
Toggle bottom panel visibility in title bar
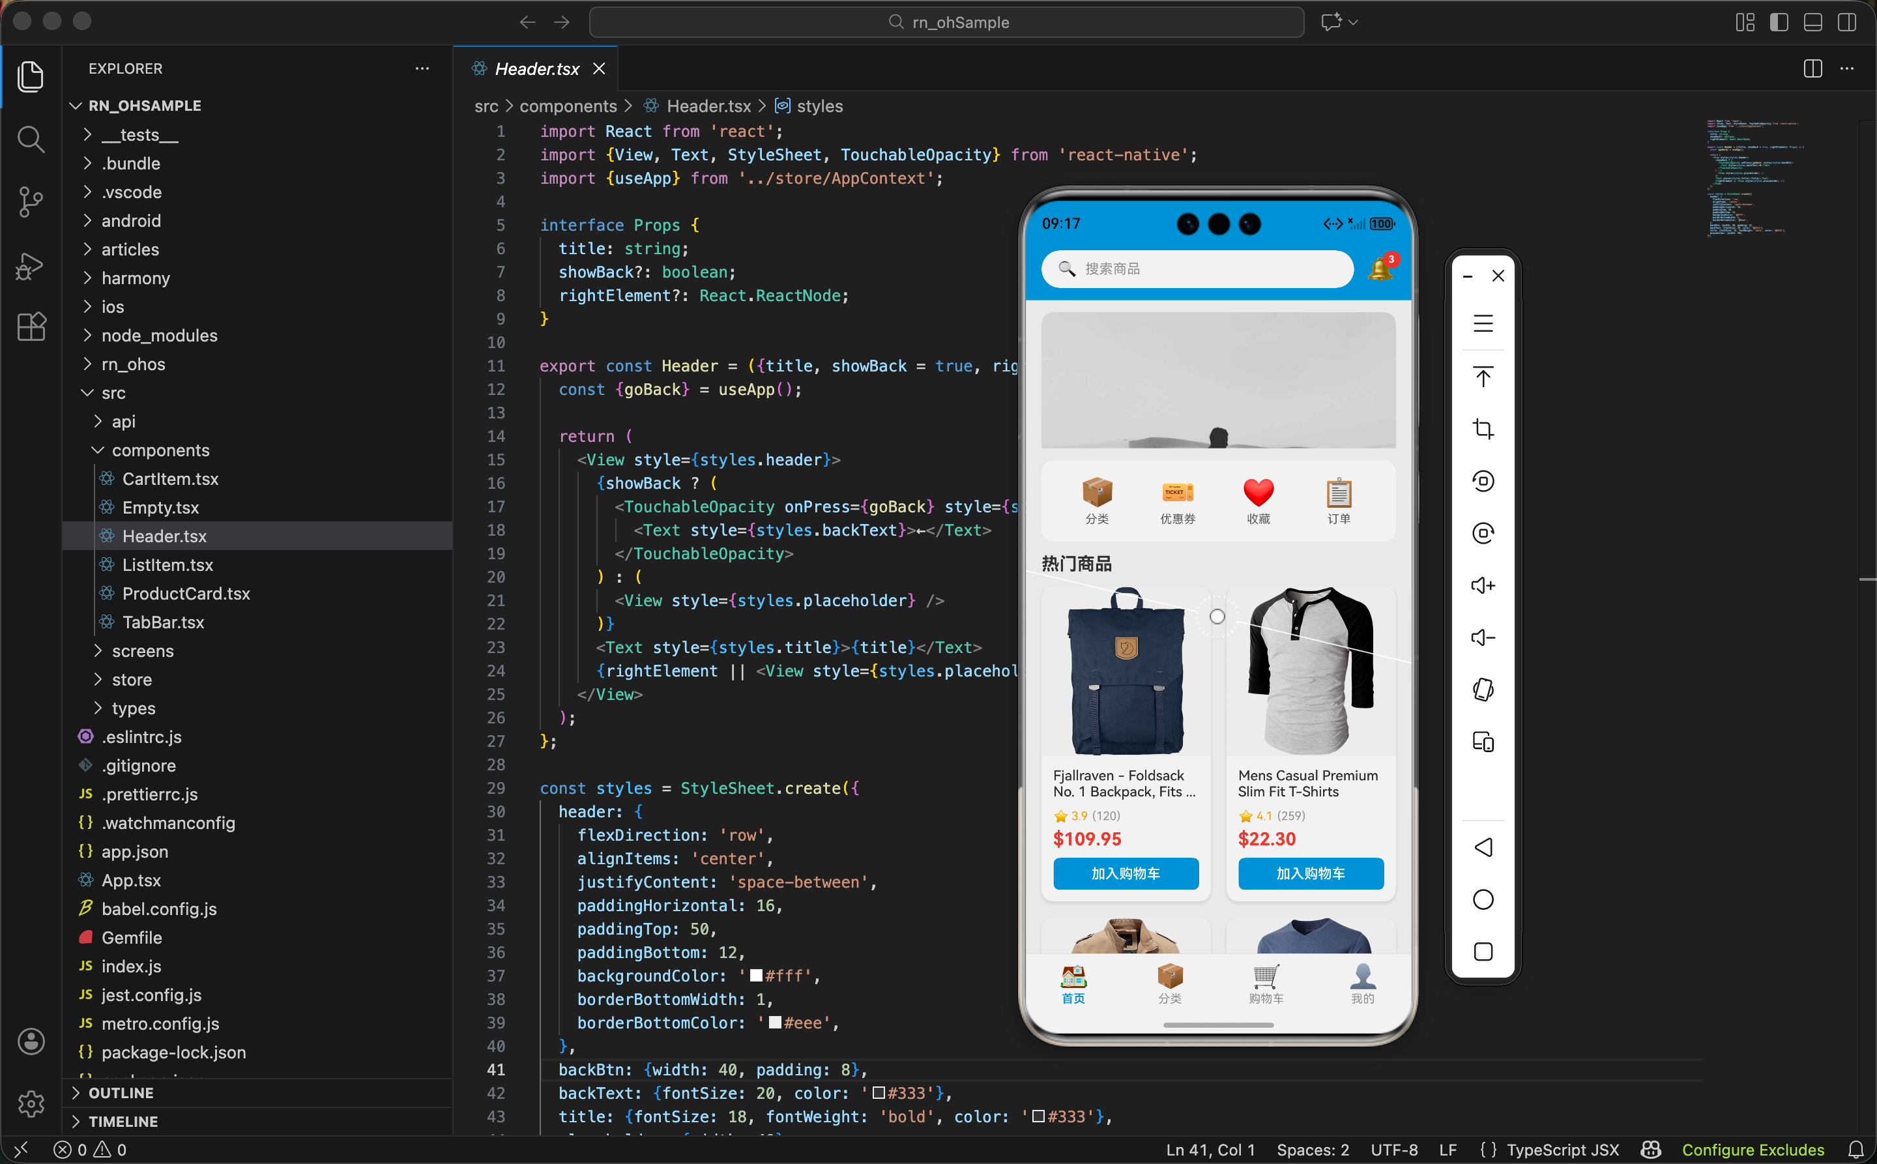(1812, 22)
